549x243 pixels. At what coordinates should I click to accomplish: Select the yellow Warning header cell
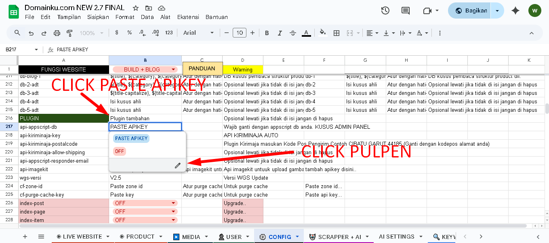point(243,69)
